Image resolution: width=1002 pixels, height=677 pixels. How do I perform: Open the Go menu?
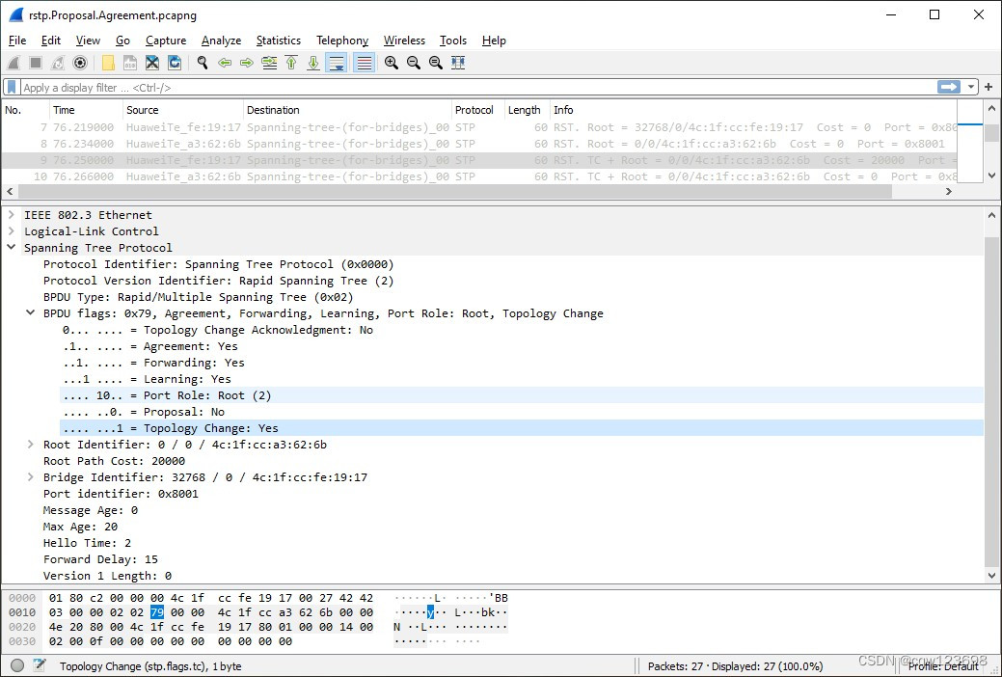click(122, 41)
